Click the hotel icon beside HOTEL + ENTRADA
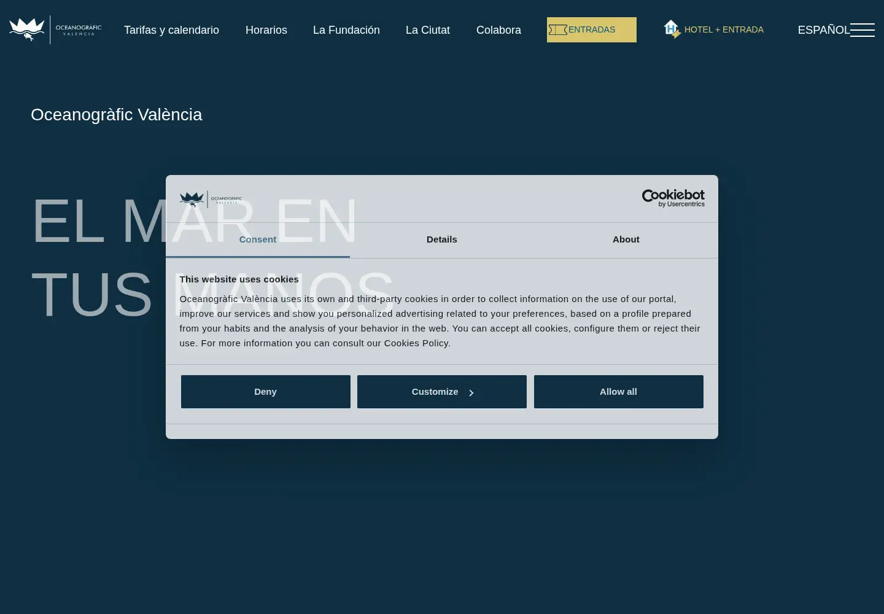 click(x=672, y=29)
